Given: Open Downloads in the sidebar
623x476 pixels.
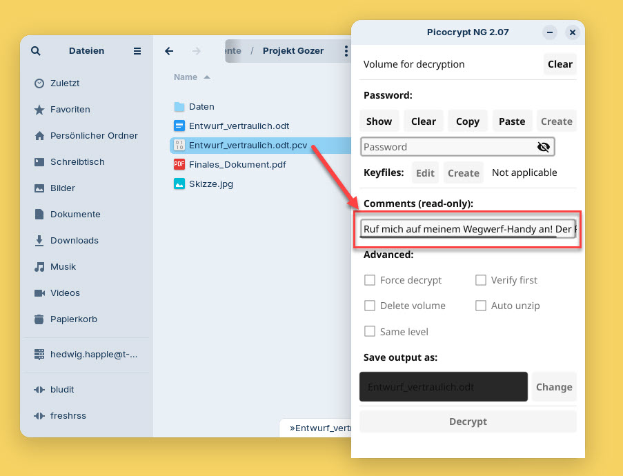Looking at the screenshot, I should [74, 241].
